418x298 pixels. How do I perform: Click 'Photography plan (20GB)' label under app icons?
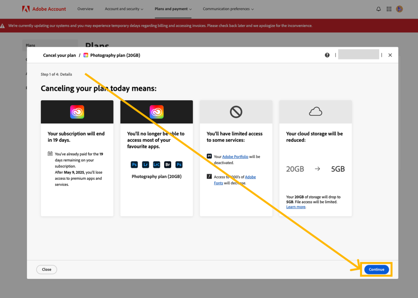tap(156, 177)
